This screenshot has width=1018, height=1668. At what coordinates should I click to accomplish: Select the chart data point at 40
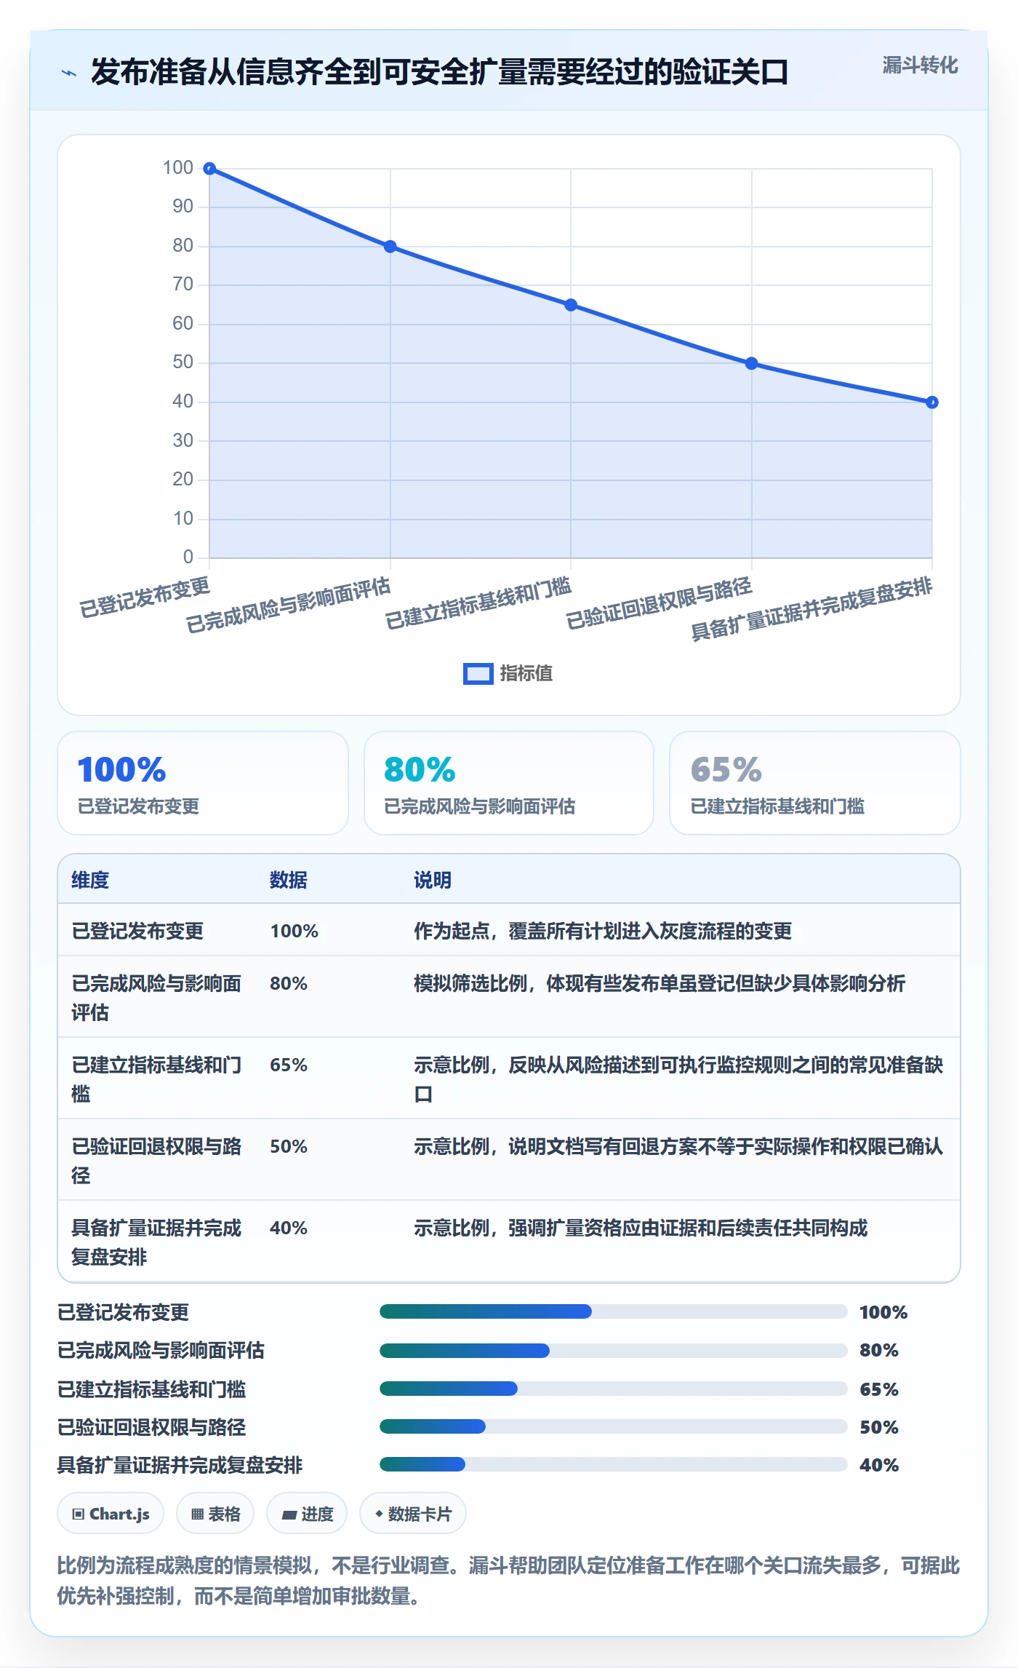tap(932, 402)
